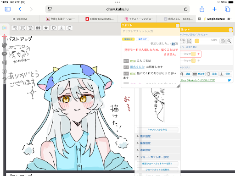Screen dimensions: 235x176
Task: Expand the 操作設定 section
Action: 145,143
